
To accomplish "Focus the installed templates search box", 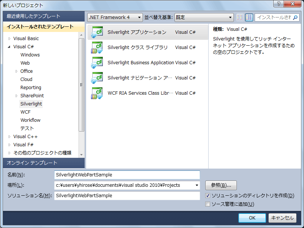I will [x=274, y=17].
